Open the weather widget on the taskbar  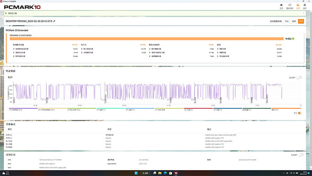point(5,173)
